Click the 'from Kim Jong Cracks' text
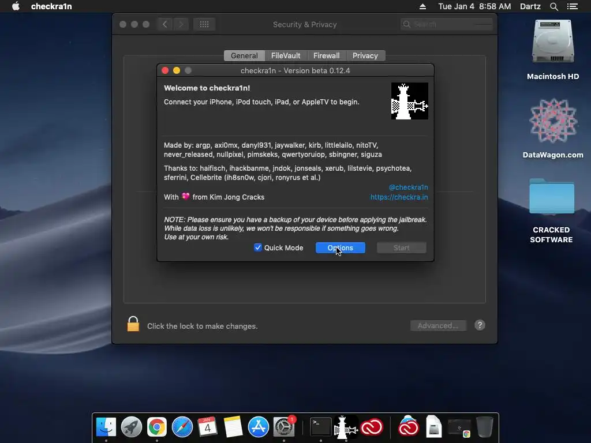Viewport: 591px width, 443px height. point(229,197)
